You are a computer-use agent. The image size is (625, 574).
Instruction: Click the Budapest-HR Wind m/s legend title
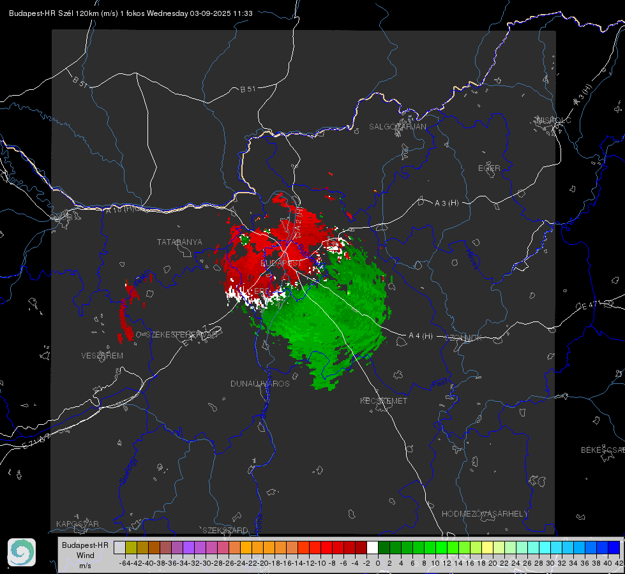[x=85, y=556]
